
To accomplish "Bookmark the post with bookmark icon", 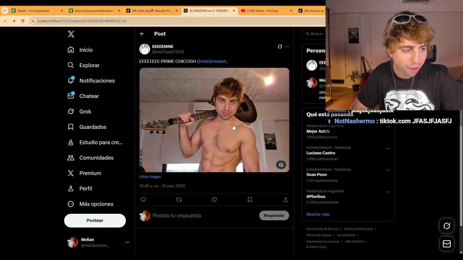I will [250, 200].
